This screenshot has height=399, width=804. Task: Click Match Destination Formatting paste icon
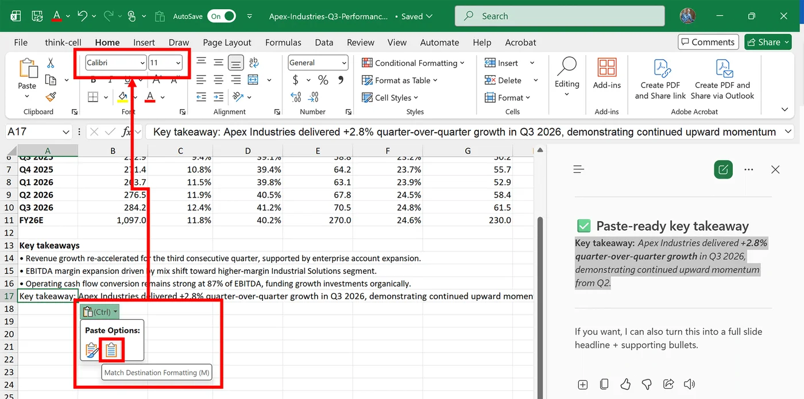(x=111, y=350)
